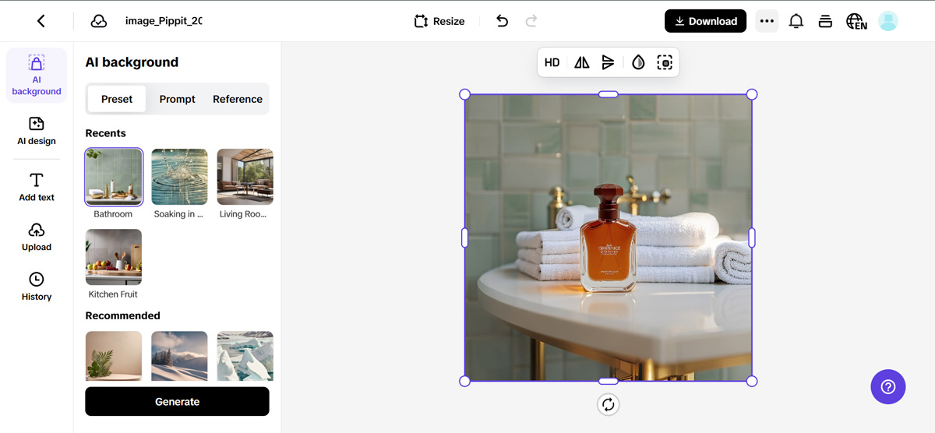
Task: Click the Recents section heading
Action: [105, 133]
